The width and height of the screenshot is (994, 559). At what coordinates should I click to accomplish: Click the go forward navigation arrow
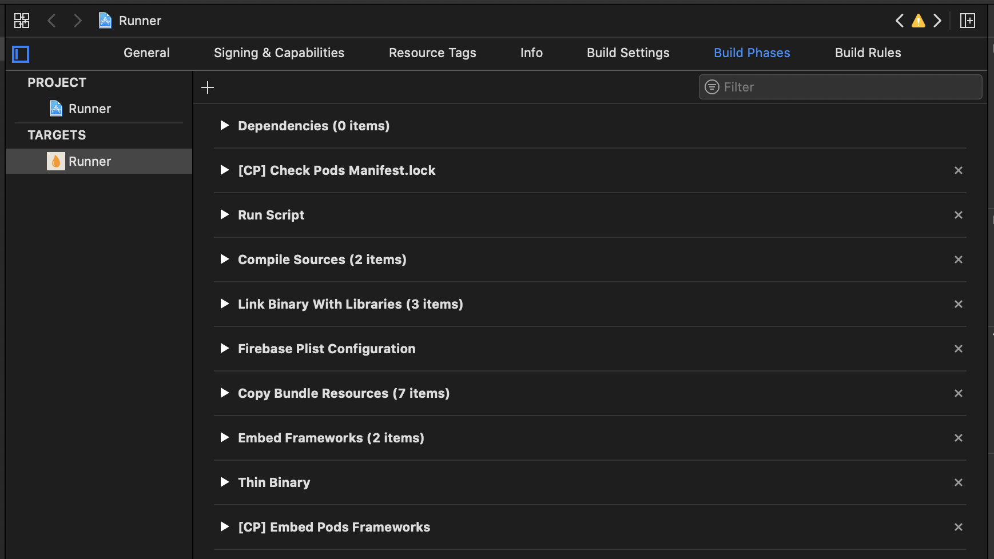point(78,20)
